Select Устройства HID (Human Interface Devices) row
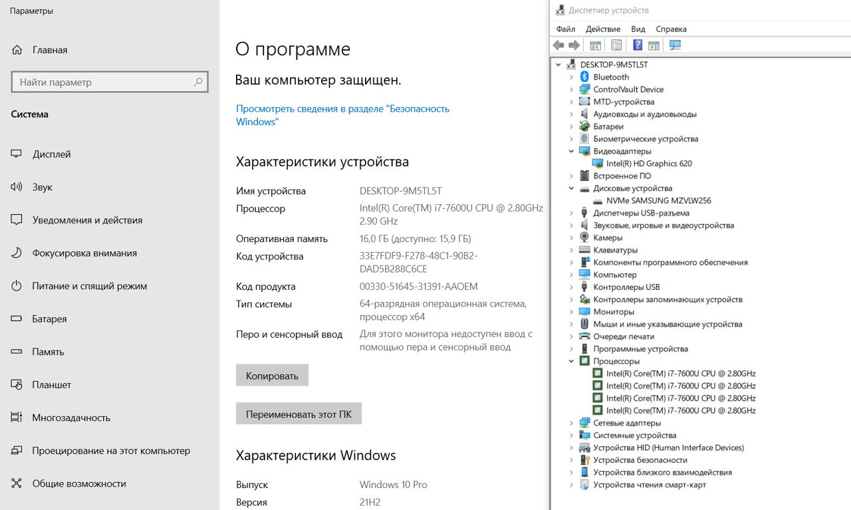Screen dimensions: 851x510 pos(668,447)
